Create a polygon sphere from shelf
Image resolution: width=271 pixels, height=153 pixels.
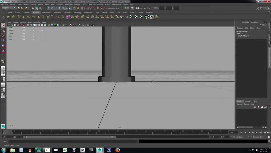coord(8,17)
